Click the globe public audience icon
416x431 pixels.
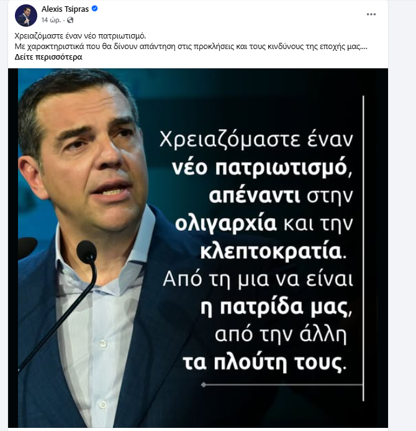point(70,20)
